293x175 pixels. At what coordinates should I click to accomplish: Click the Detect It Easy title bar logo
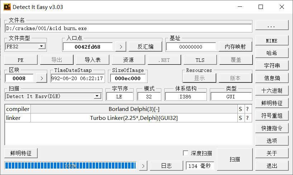(7, 7)
